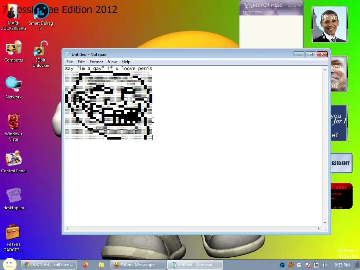Click the Notepad title bar document icon
The width and height of the screenshot is (360, 270).
coord(67,54)
